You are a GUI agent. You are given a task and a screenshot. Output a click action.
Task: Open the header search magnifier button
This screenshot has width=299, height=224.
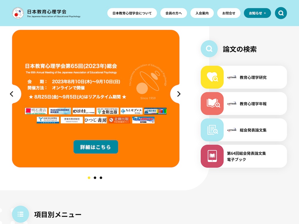click(281, 13)
